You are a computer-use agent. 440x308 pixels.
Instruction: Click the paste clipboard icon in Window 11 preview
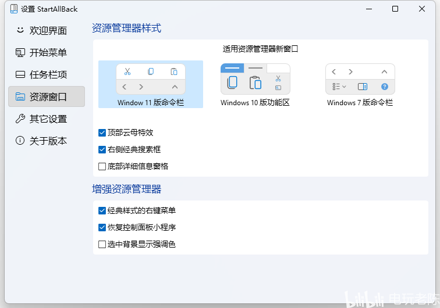click(174, 71)
